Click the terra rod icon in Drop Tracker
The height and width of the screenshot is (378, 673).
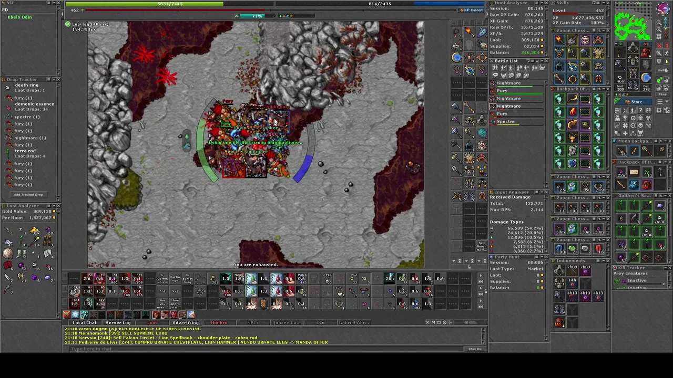(7, 152)
